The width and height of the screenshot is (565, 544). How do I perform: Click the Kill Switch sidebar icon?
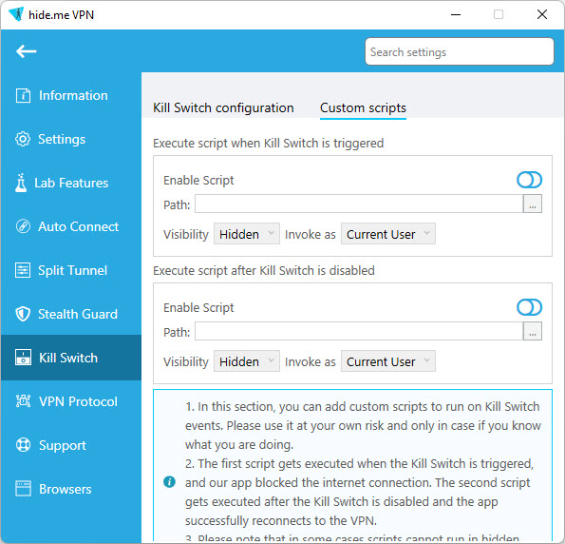coord(23,358)
